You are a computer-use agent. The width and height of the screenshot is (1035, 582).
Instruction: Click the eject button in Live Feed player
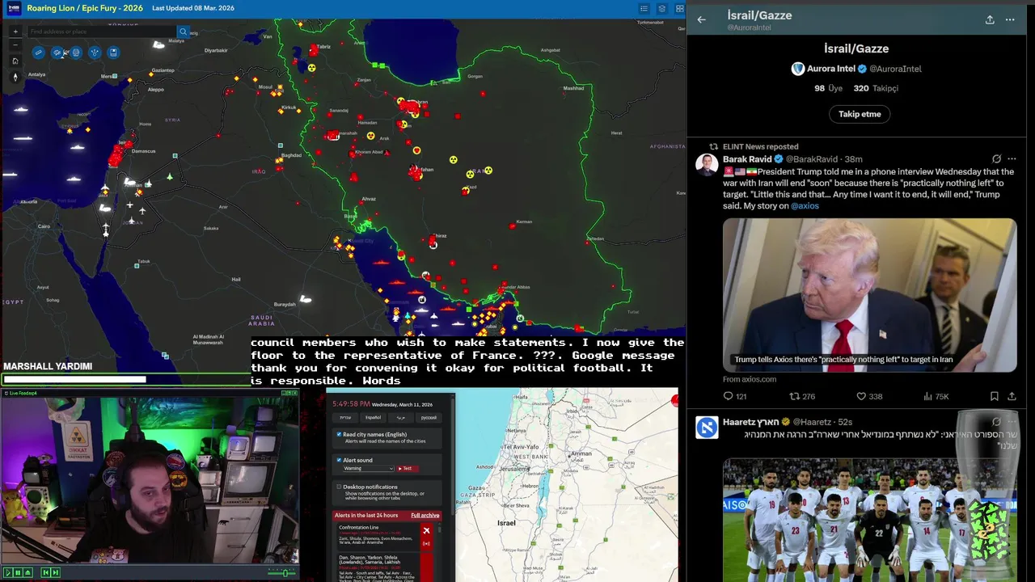27,573
